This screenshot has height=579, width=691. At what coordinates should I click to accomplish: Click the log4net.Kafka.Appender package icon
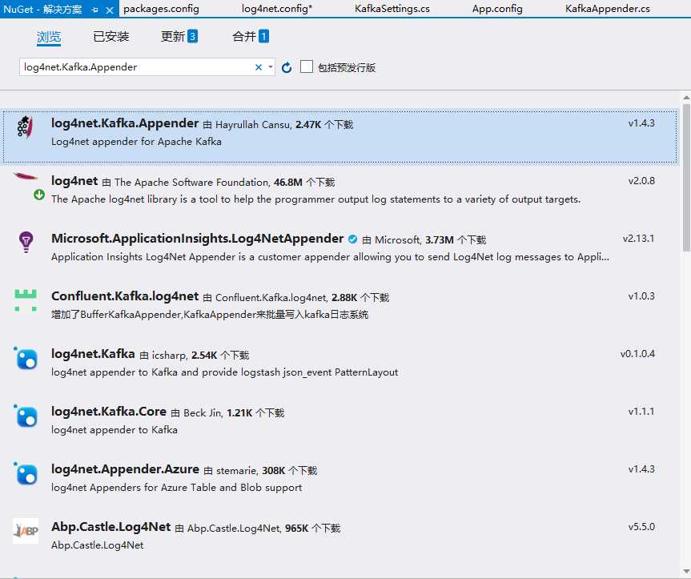point(25,127)
